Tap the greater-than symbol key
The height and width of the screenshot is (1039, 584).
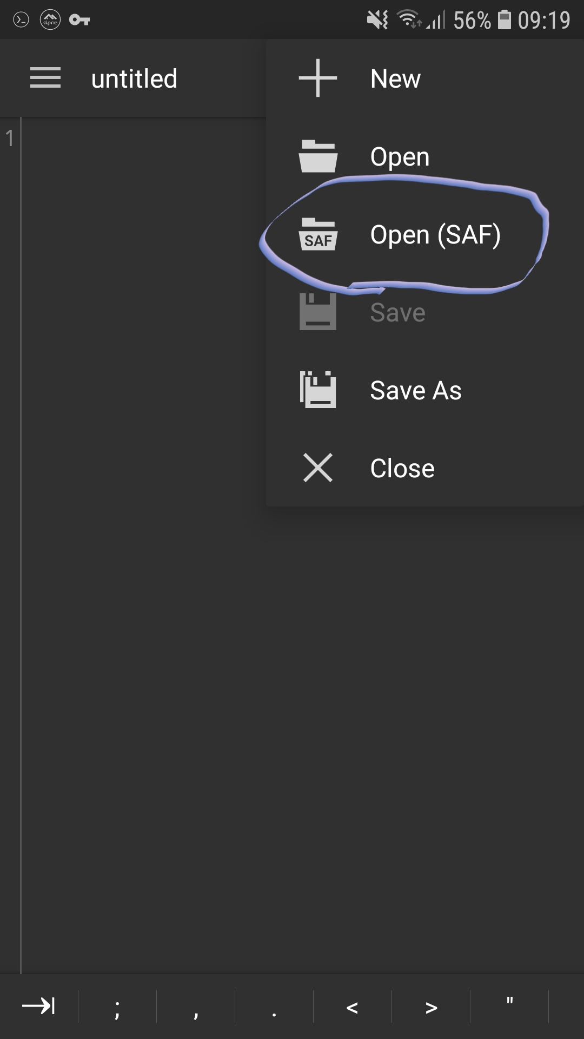point(430,1007)
